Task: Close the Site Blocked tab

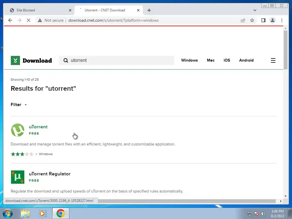Action: click(x=70, y=10)
